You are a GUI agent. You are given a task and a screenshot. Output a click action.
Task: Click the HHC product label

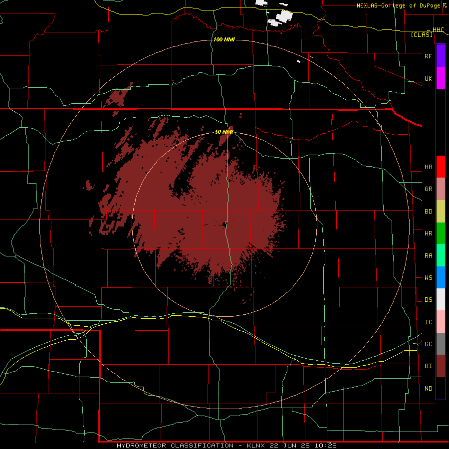pos(438,30)
